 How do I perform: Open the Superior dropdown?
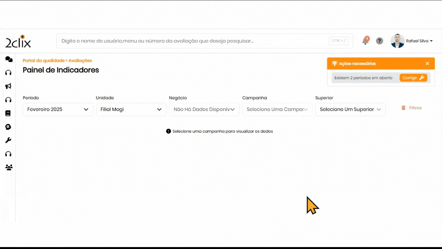[x=350, y=110]
